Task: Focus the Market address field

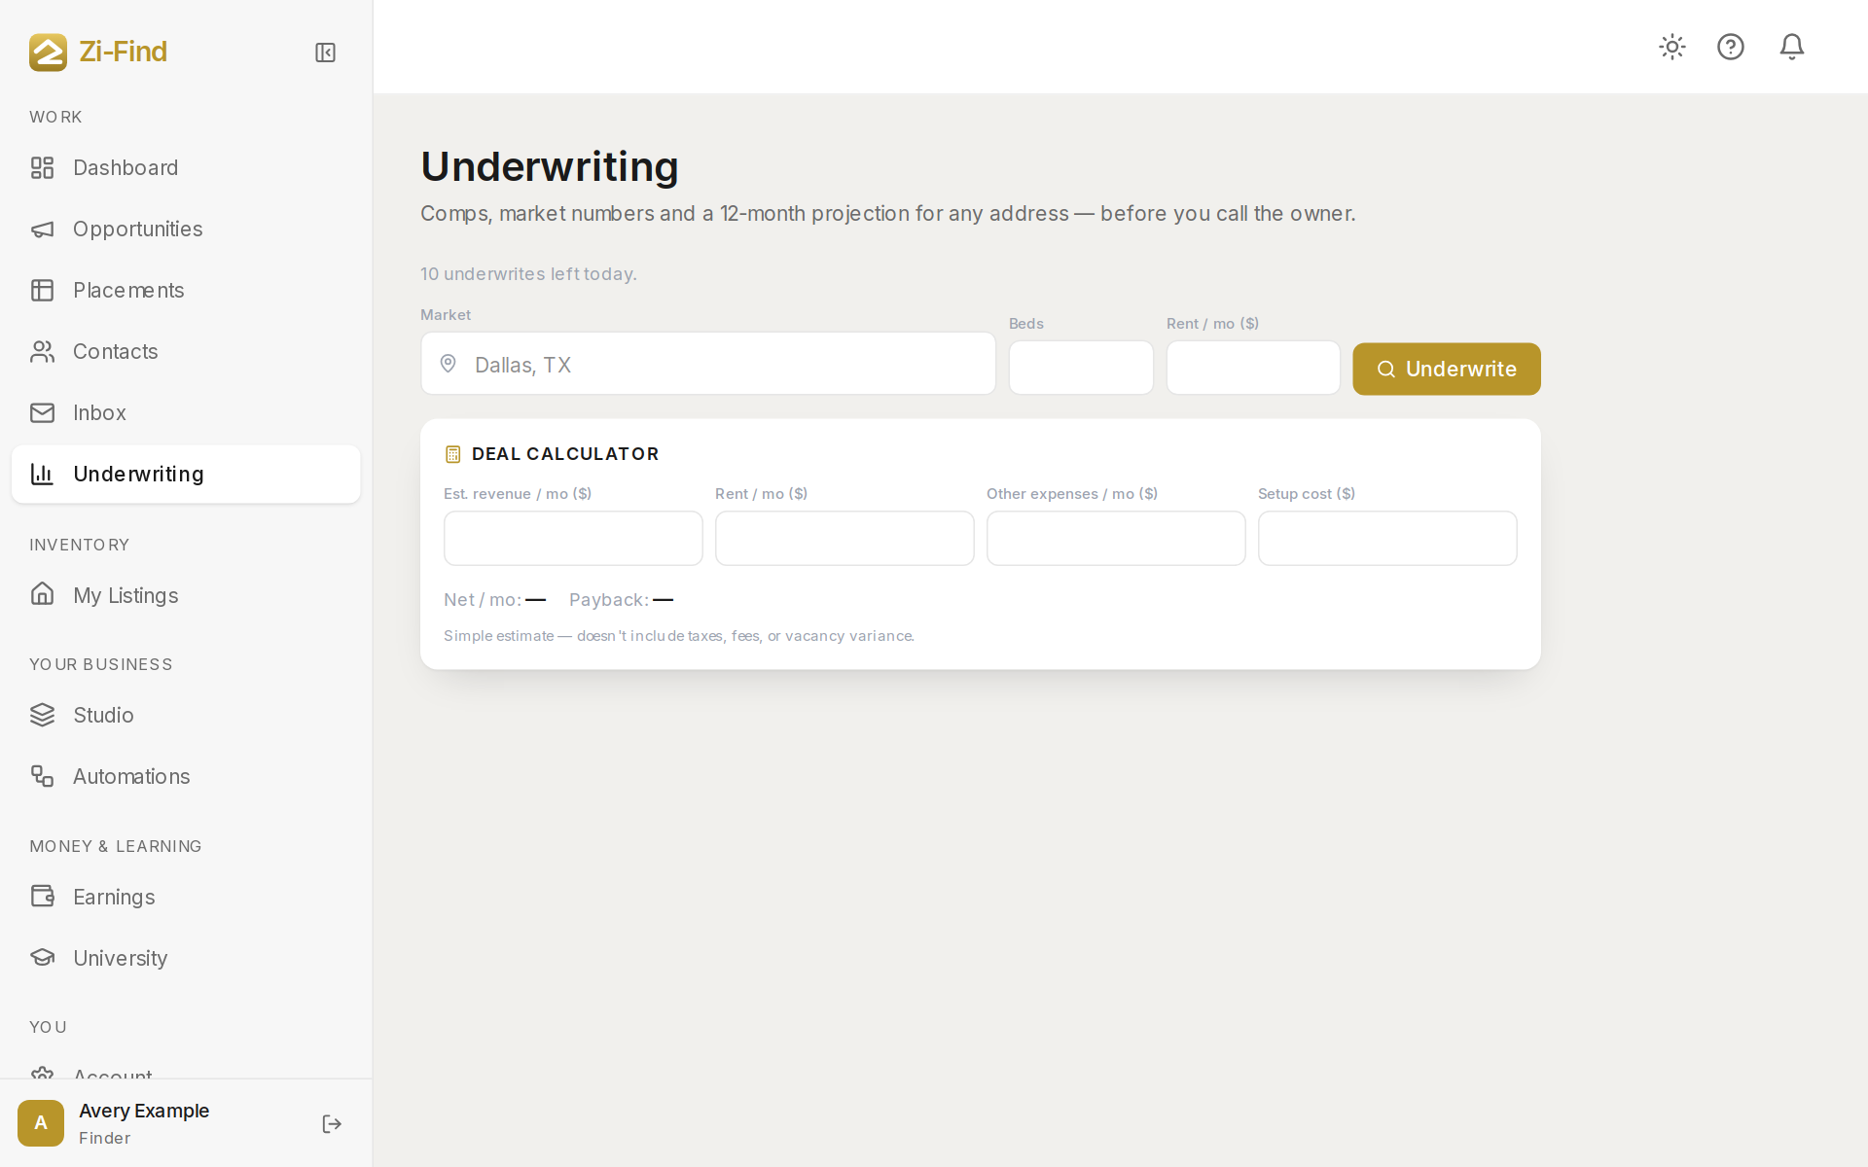Action: (708, 364)
